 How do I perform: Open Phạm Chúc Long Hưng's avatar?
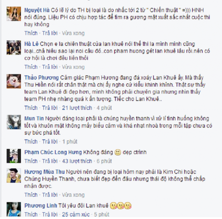[x=14, y=156]
